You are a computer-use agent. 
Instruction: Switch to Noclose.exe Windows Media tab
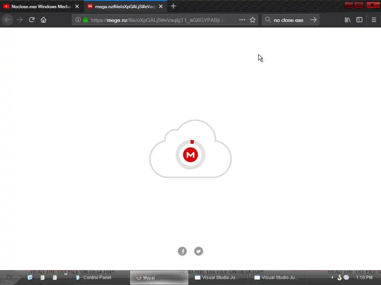tap(41, 7)
